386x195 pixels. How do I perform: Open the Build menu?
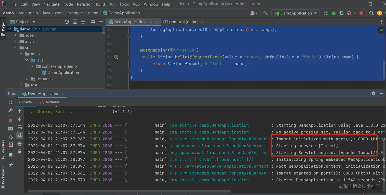[x=100, y=4]
